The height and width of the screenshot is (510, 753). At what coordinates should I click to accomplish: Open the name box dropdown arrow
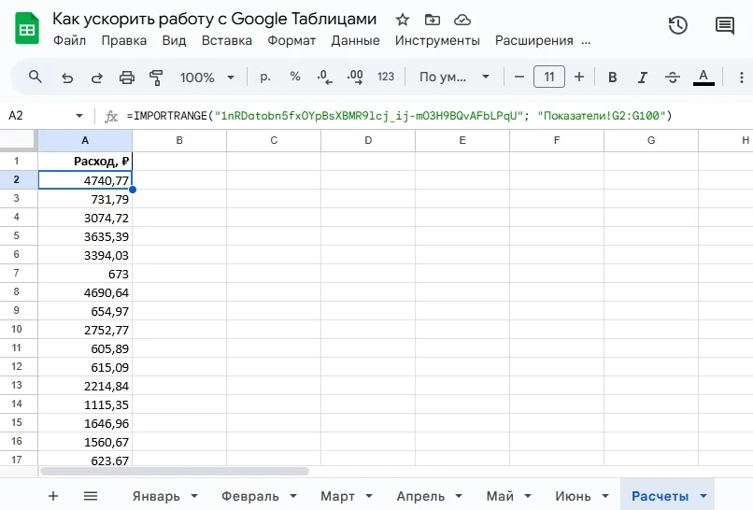[78, 116]
